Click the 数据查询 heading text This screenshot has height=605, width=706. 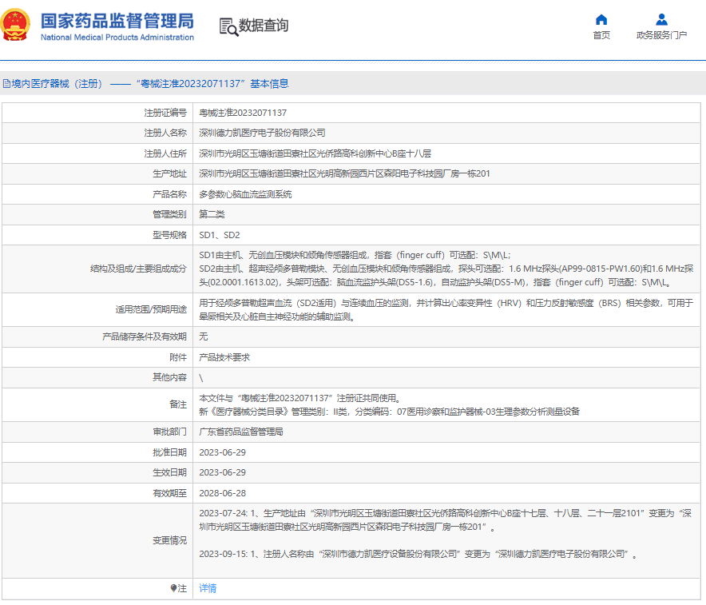[x=264, y=26]
